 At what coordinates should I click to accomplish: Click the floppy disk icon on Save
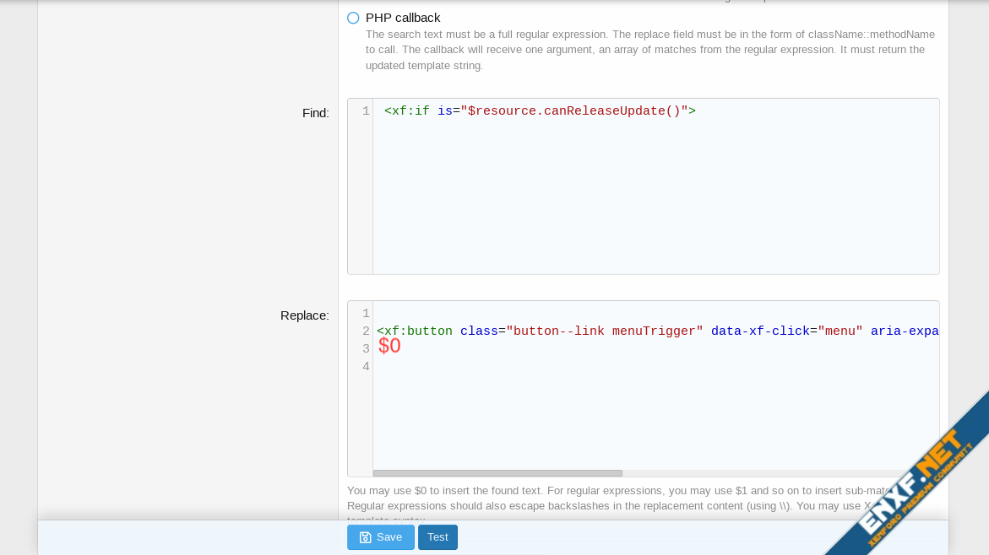(365, 537)
